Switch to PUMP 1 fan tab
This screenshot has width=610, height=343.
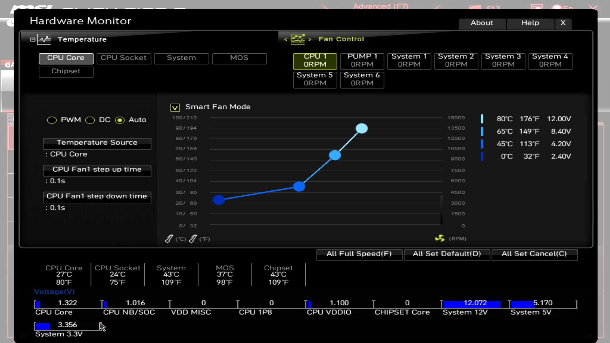(x=362, y=60)
